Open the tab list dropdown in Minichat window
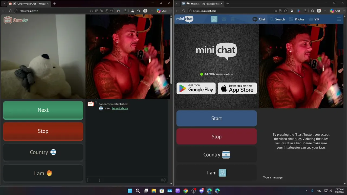Screen dimensions: 347x195 (177, 4)
